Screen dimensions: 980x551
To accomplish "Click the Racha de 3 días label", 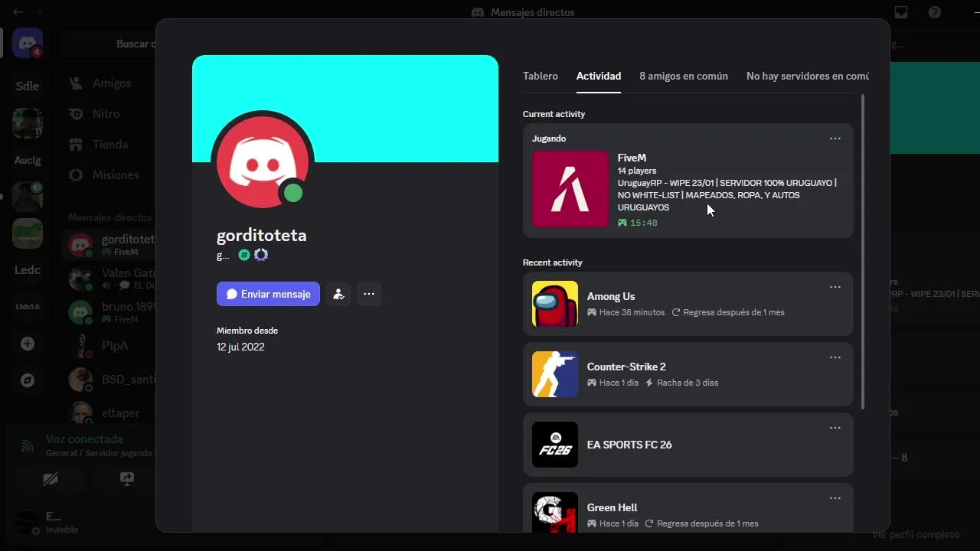I will 688,383.
